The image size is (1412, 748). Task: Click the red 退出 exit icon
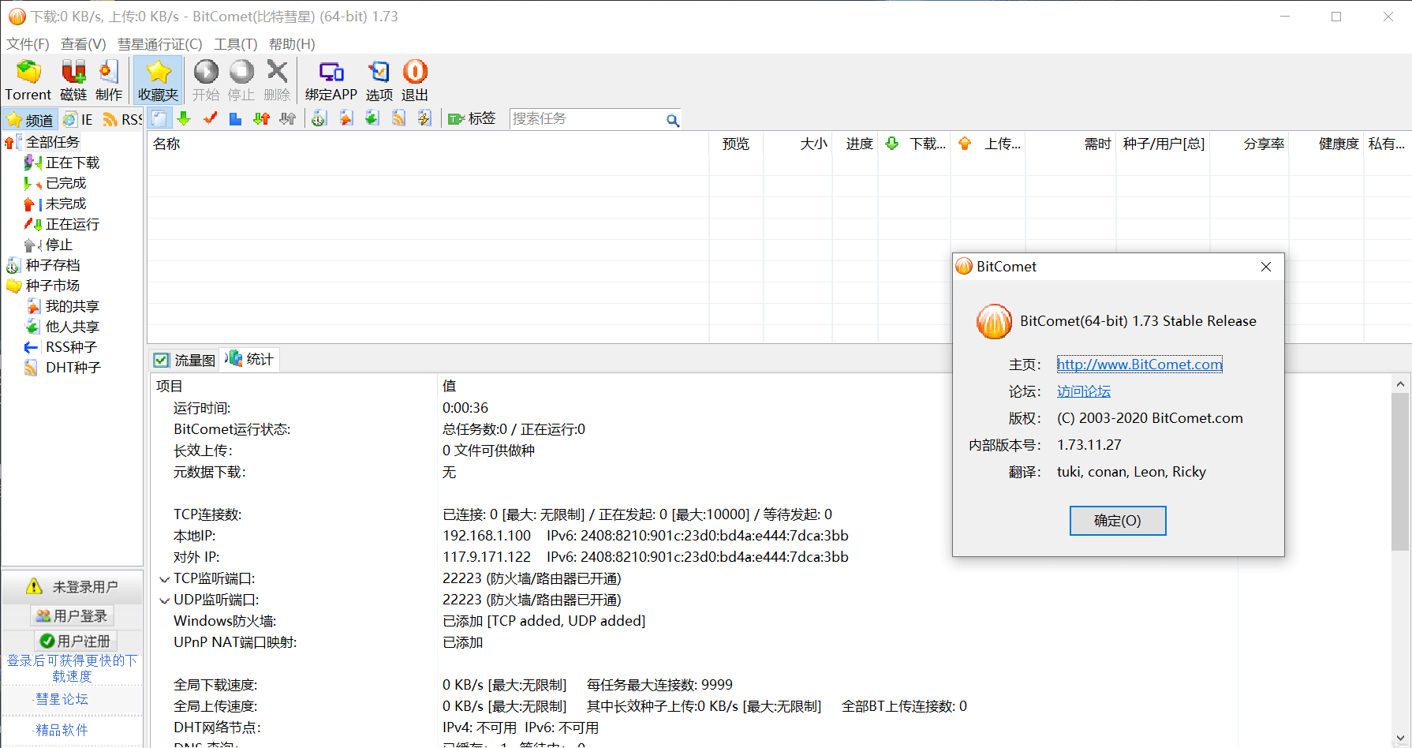pyautogui.click(x=415, y=73)
